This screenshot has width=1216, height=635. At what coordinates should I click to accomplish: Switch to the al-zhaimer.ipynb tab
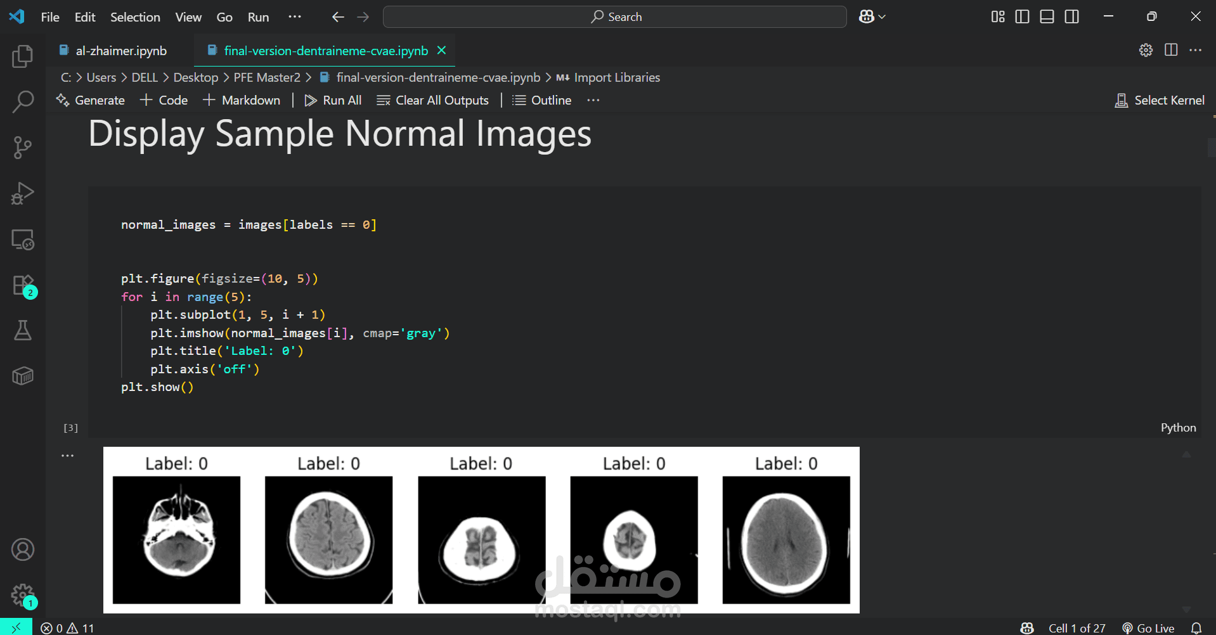[120, 51]
